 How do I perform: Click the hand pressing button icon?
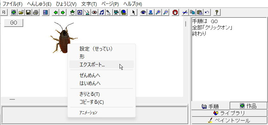pyautogui.click(x=87, y=12)
